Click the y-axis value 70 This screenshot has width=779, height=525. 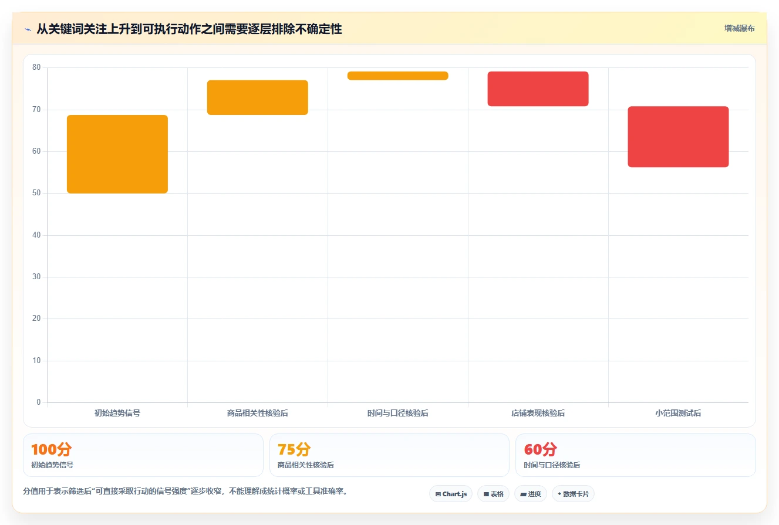(36, 110)
